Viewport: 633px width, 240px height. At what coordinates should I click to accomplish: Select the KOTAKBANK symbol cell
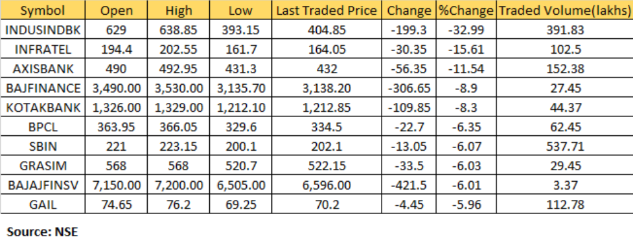[x=43, y=107]
